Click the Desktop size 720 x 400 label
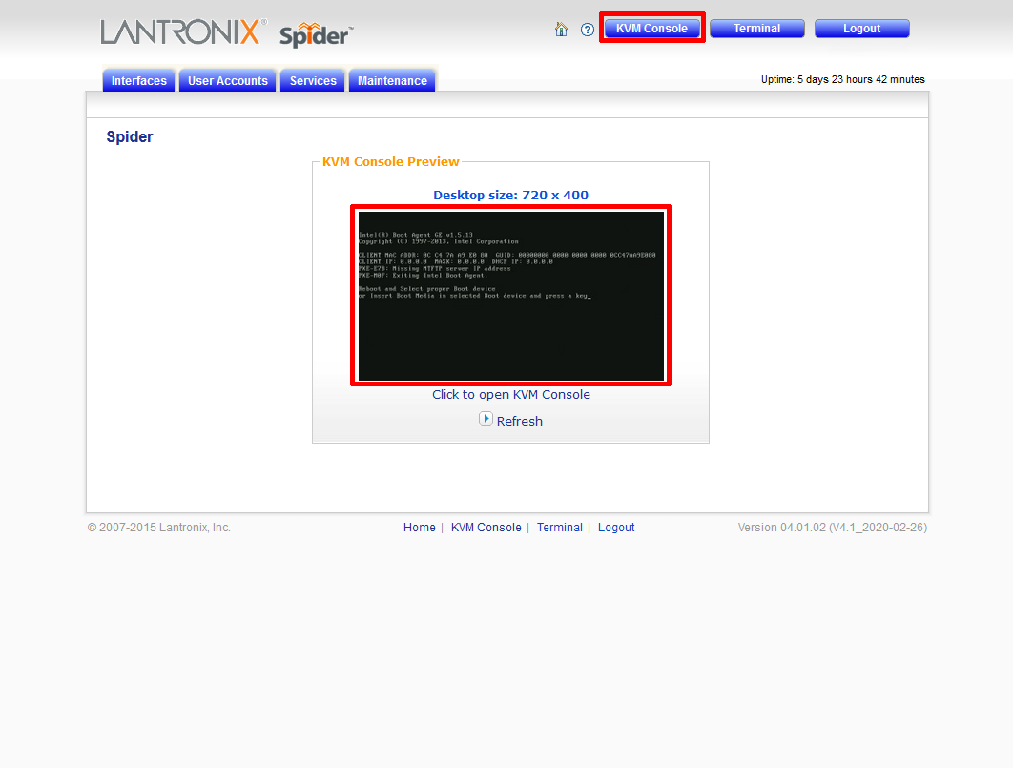The image size is (1013, 768). (510, 196)
